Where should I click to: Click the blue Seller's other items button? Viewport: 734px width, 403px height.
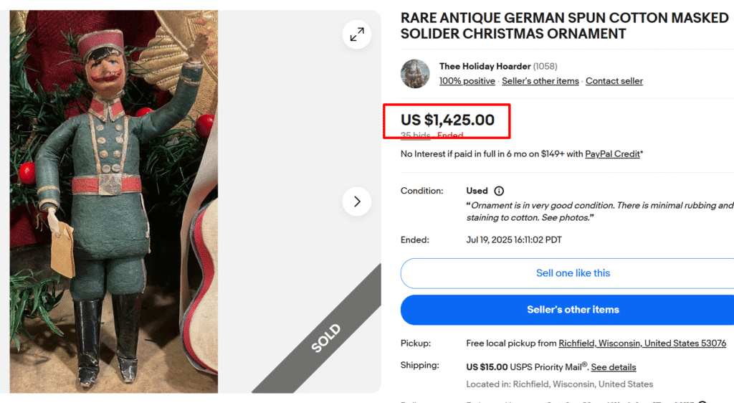[573, 310]
